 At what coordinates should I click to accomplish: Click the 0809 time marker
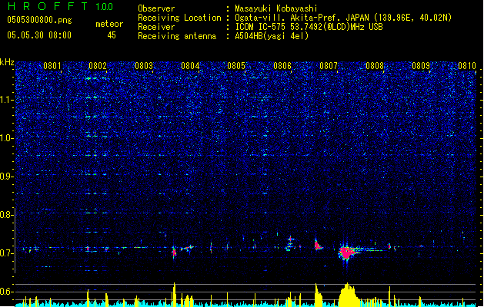[421, 66]
